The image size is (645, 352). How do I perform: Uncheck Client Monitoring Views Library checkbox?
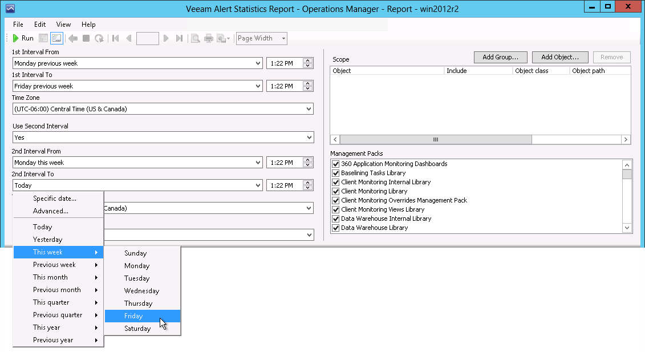click(336, 209)
